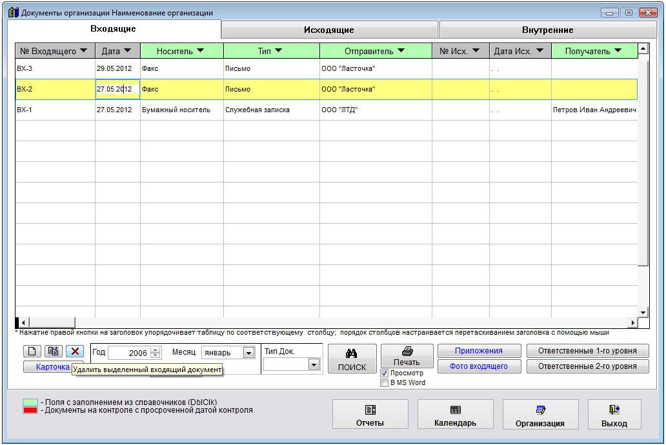666x445 pixels.
Task: Click the ООО "ЛТД" sender cell
Action: point(376,110)
